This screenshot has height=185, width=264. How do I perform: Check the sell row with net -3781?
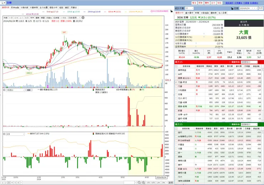pos(176,152)
